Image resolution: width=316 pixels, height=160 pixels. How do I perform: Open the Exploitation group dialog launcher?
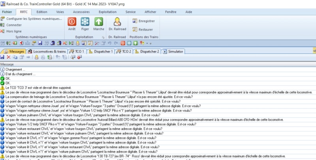[103, 37]
